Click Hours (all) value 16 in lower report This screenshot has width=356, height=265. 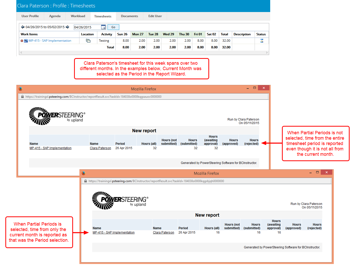point(218,233)
